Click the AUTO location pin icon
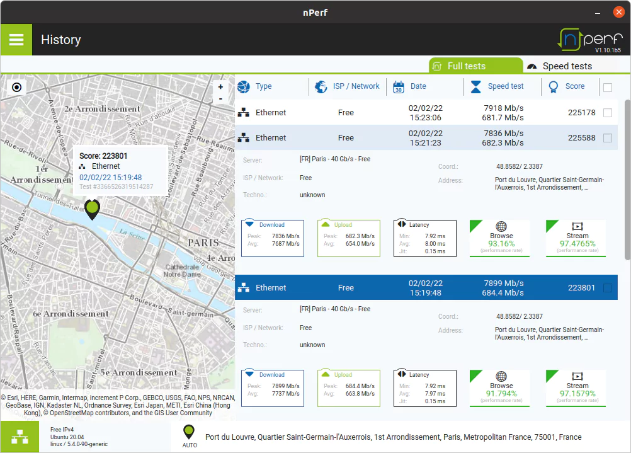The image size is (631, 453). click(189, 433)
